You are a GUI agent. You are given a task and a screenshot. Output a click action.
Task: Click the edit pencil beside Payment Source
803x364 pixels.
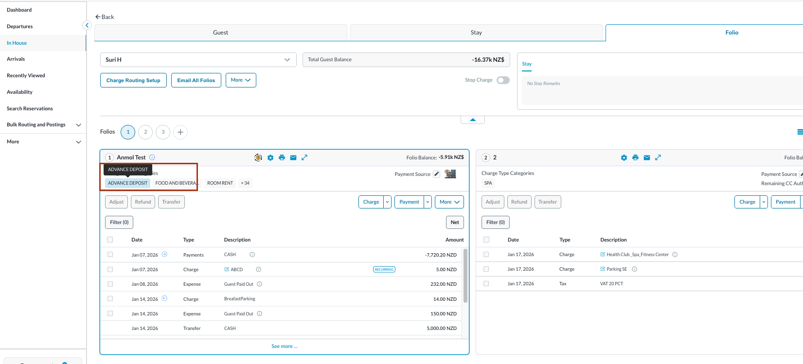pos(436,174)
